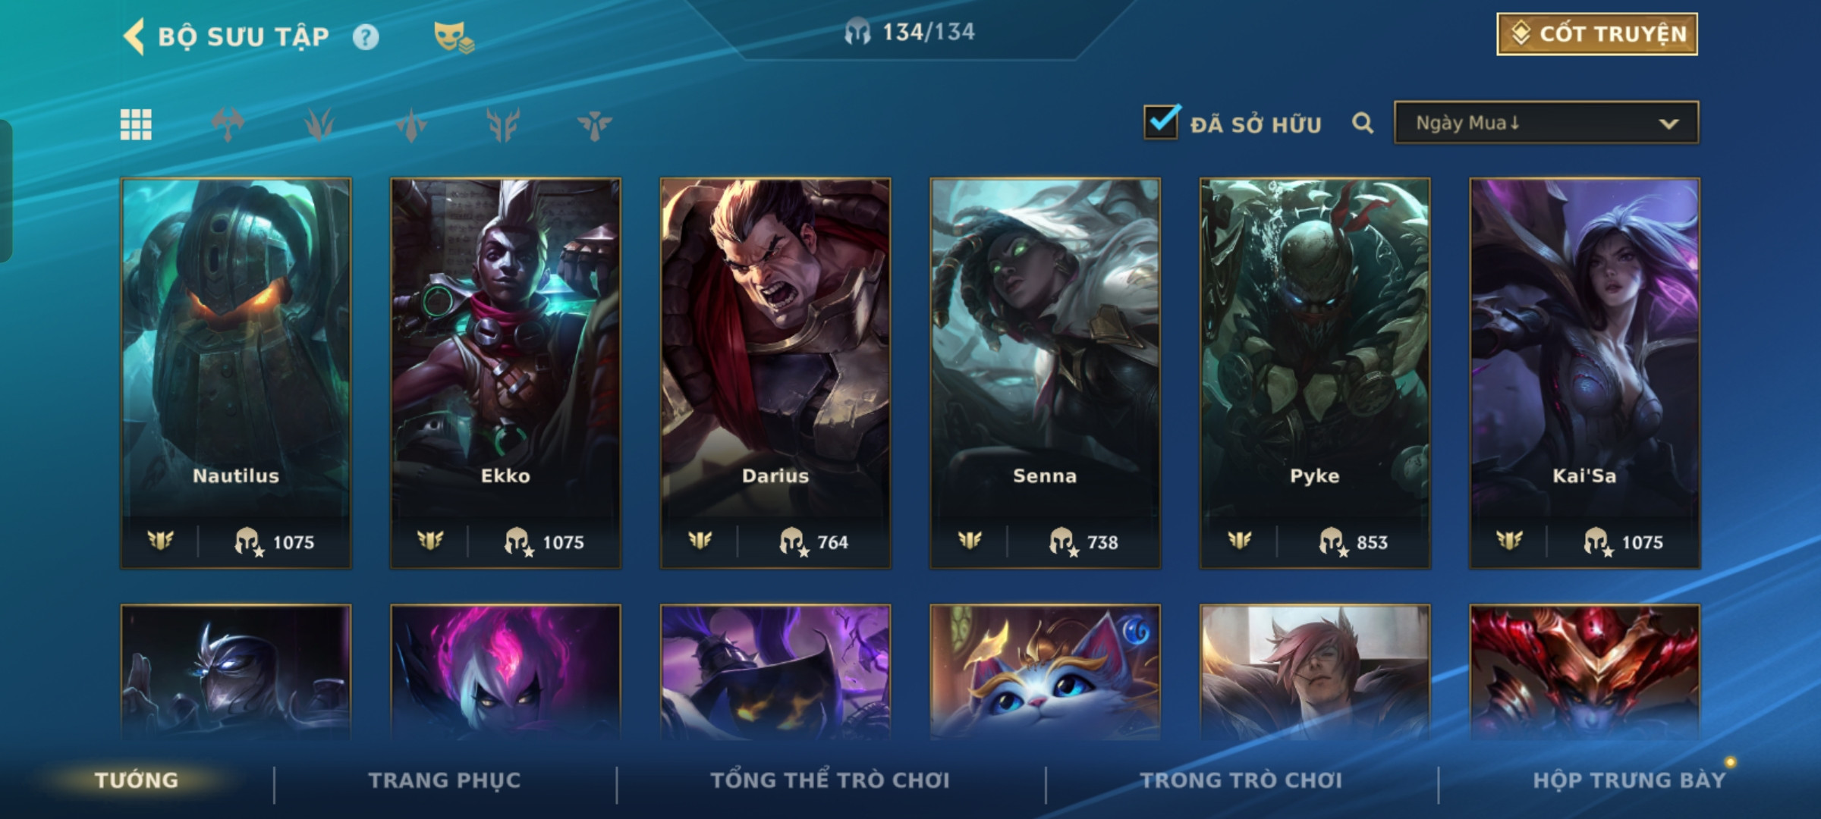Filter by the first role icon with axes

coord(228,124)
